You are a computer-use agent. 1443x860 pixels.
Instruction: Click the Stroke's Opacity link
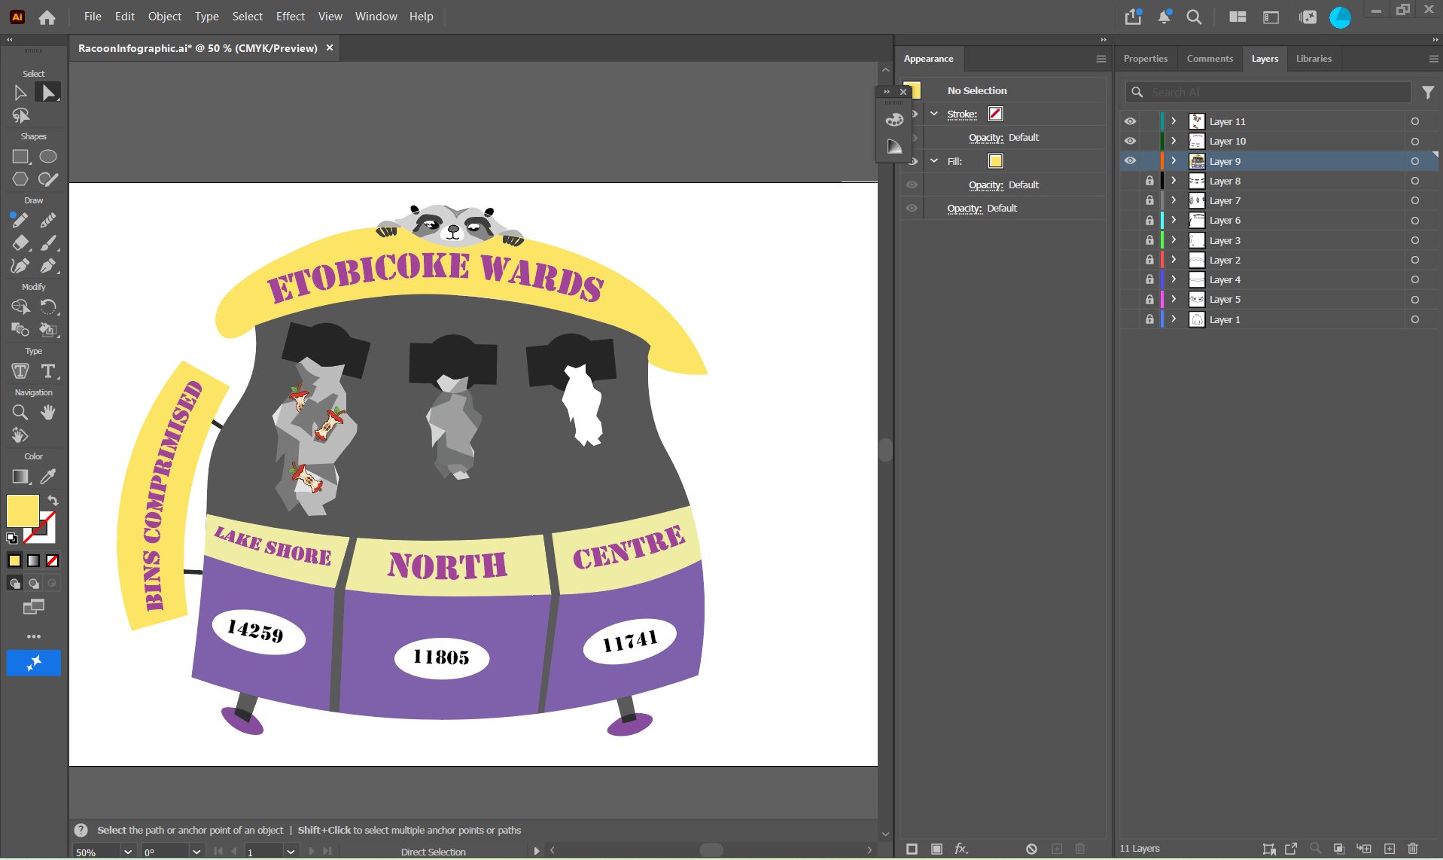pyautogui.click(x=986, y=137)
